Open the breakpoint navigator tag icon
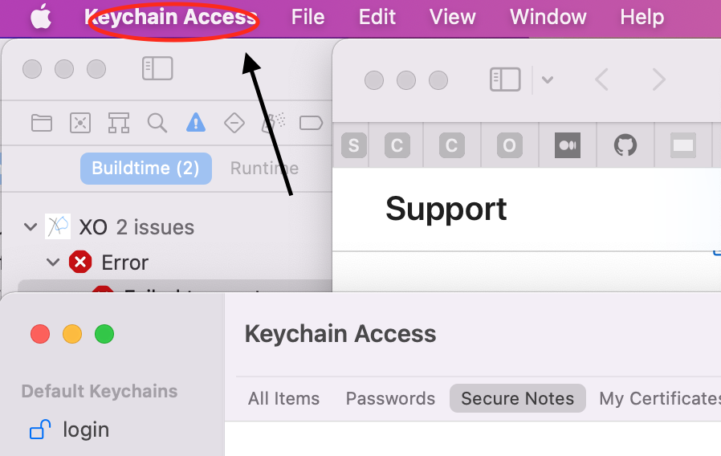721x456 pixels. coord(312,123)
